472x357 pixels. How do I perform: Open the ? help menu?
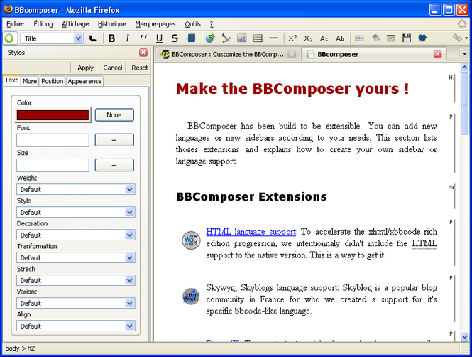212,23
